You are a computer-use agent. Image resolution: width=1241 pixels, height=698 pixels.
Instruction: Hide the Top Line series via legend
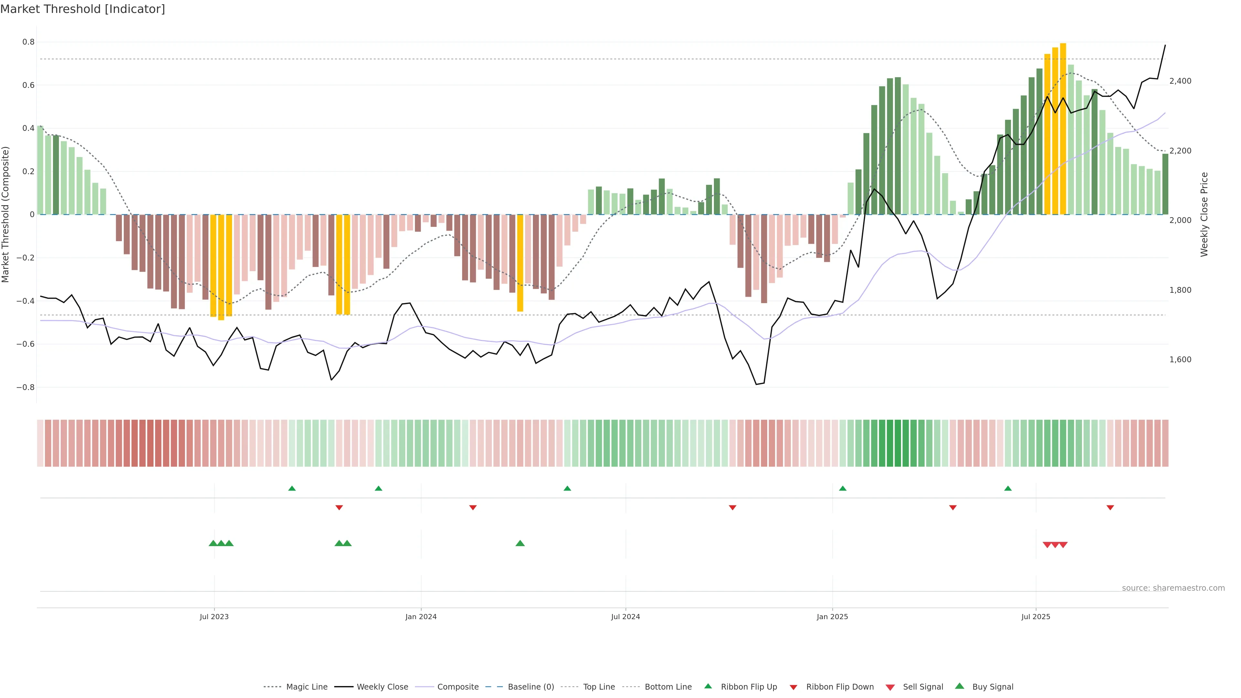(x=599, y=687)
